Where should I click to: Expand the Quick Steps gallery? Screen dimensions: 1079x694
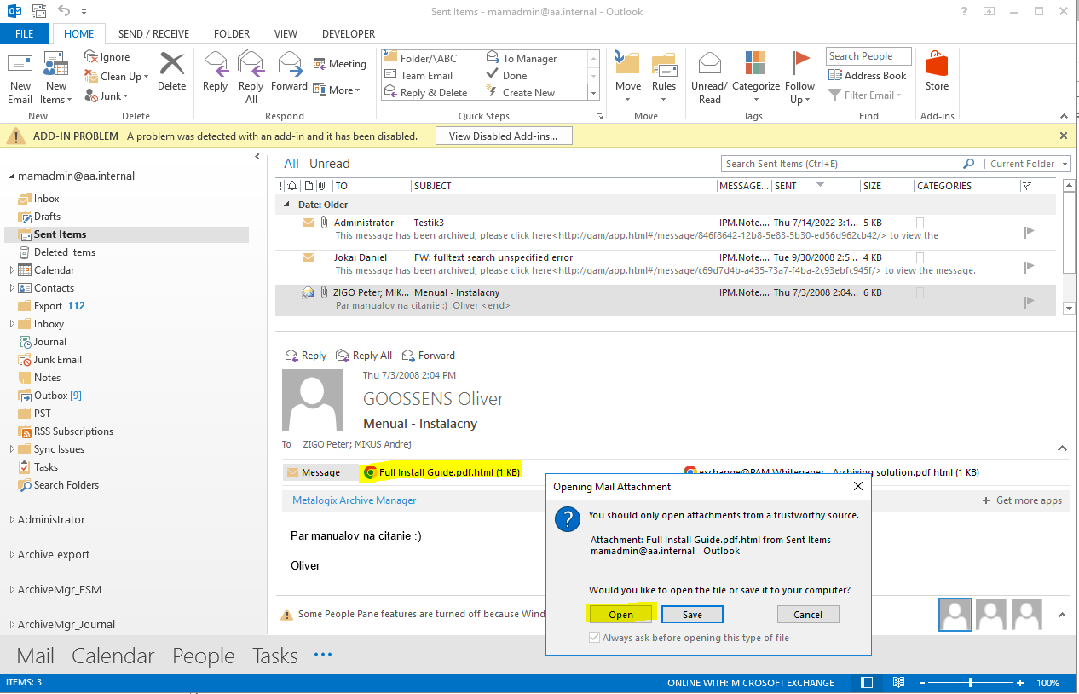594,92
